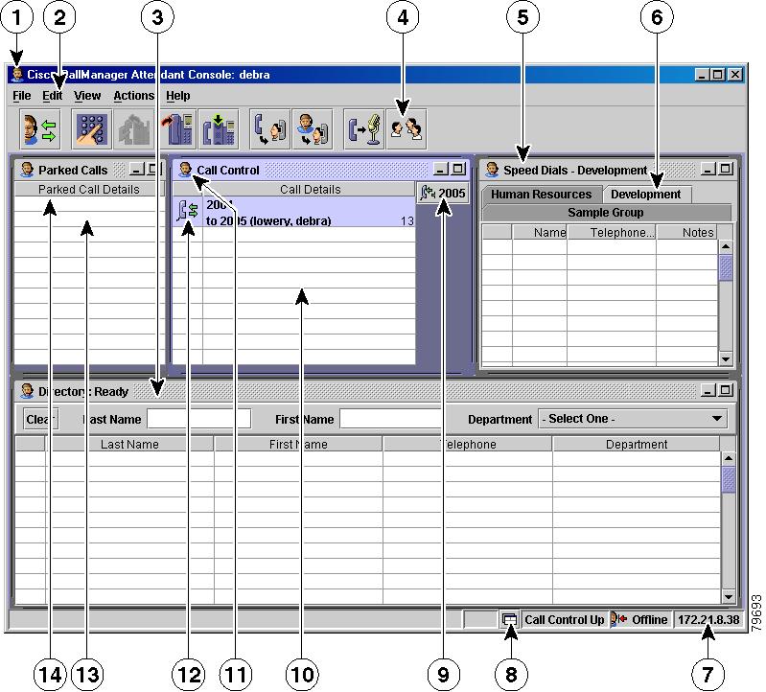This screenshot has height=692, width=766.
Task: Click the window icon in the status bar
Action: (x=509, y=620)
